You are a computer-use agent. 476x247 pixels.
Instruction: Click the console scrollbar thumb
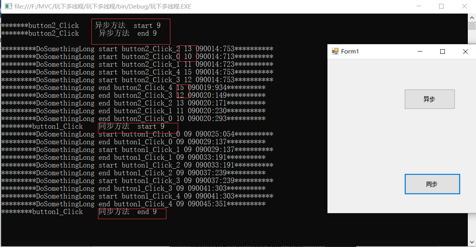(471, 26)
